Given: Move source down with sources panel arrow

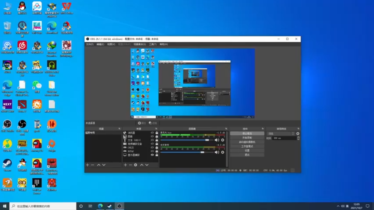Looking at the screenshot, I should [147, 165].
